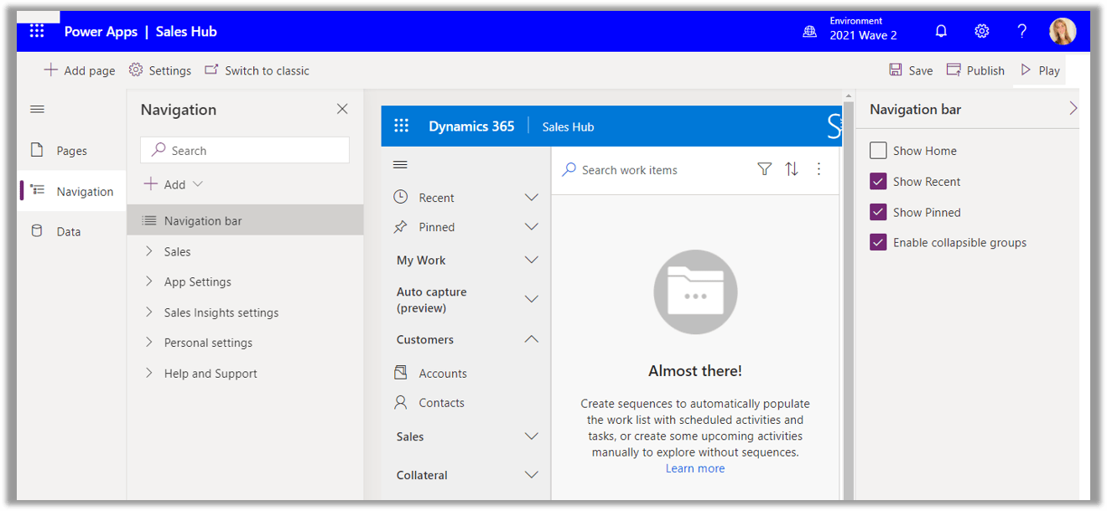Expand the My Work group

(531, 261)
